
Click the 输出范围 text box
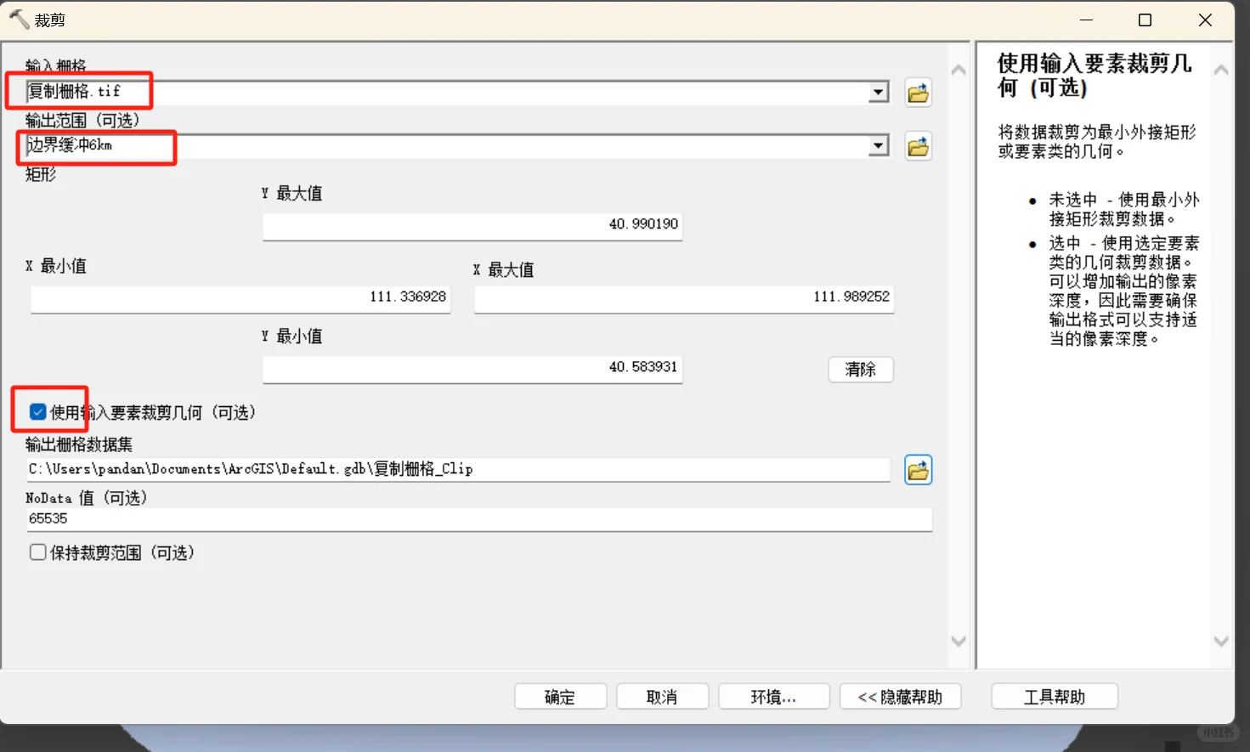[x=447, y=146]
